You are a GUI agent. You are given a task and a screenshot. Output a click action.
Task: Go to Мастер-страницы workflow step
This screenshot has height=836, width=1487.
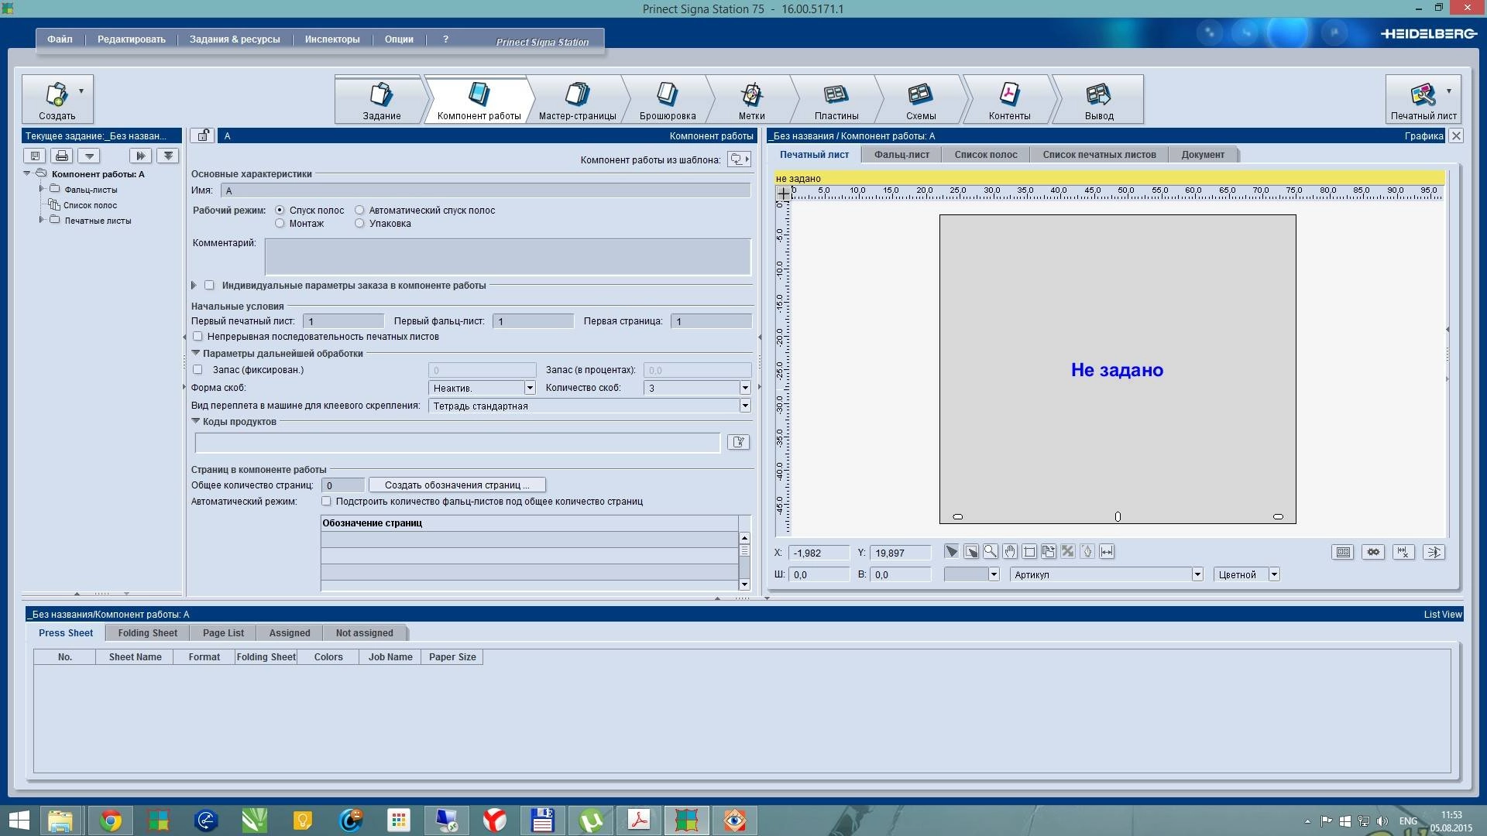(577, 100)
